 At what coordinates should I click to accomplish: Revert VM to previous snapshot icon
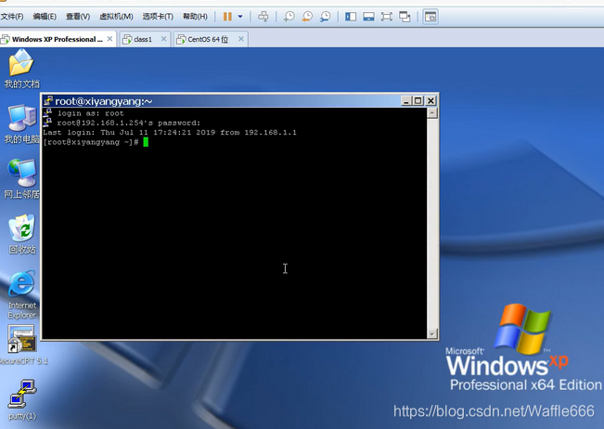(x=307, y=17)
